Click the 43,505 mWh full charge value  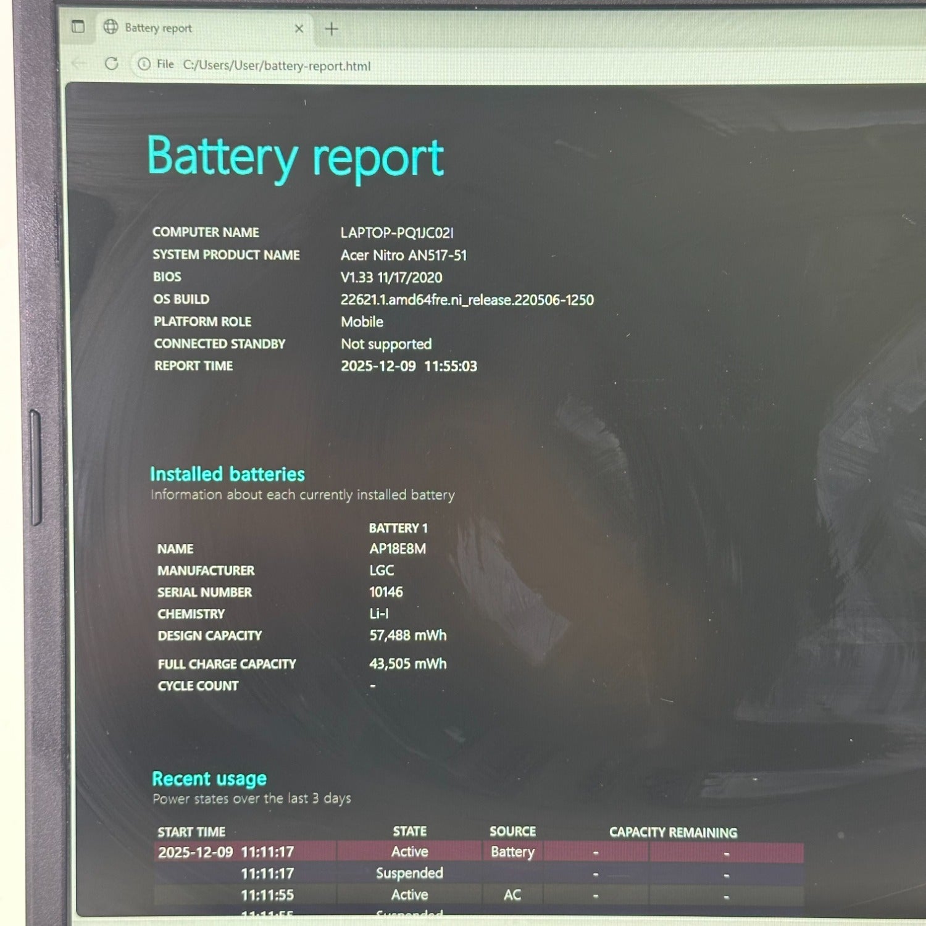(407, 664)
